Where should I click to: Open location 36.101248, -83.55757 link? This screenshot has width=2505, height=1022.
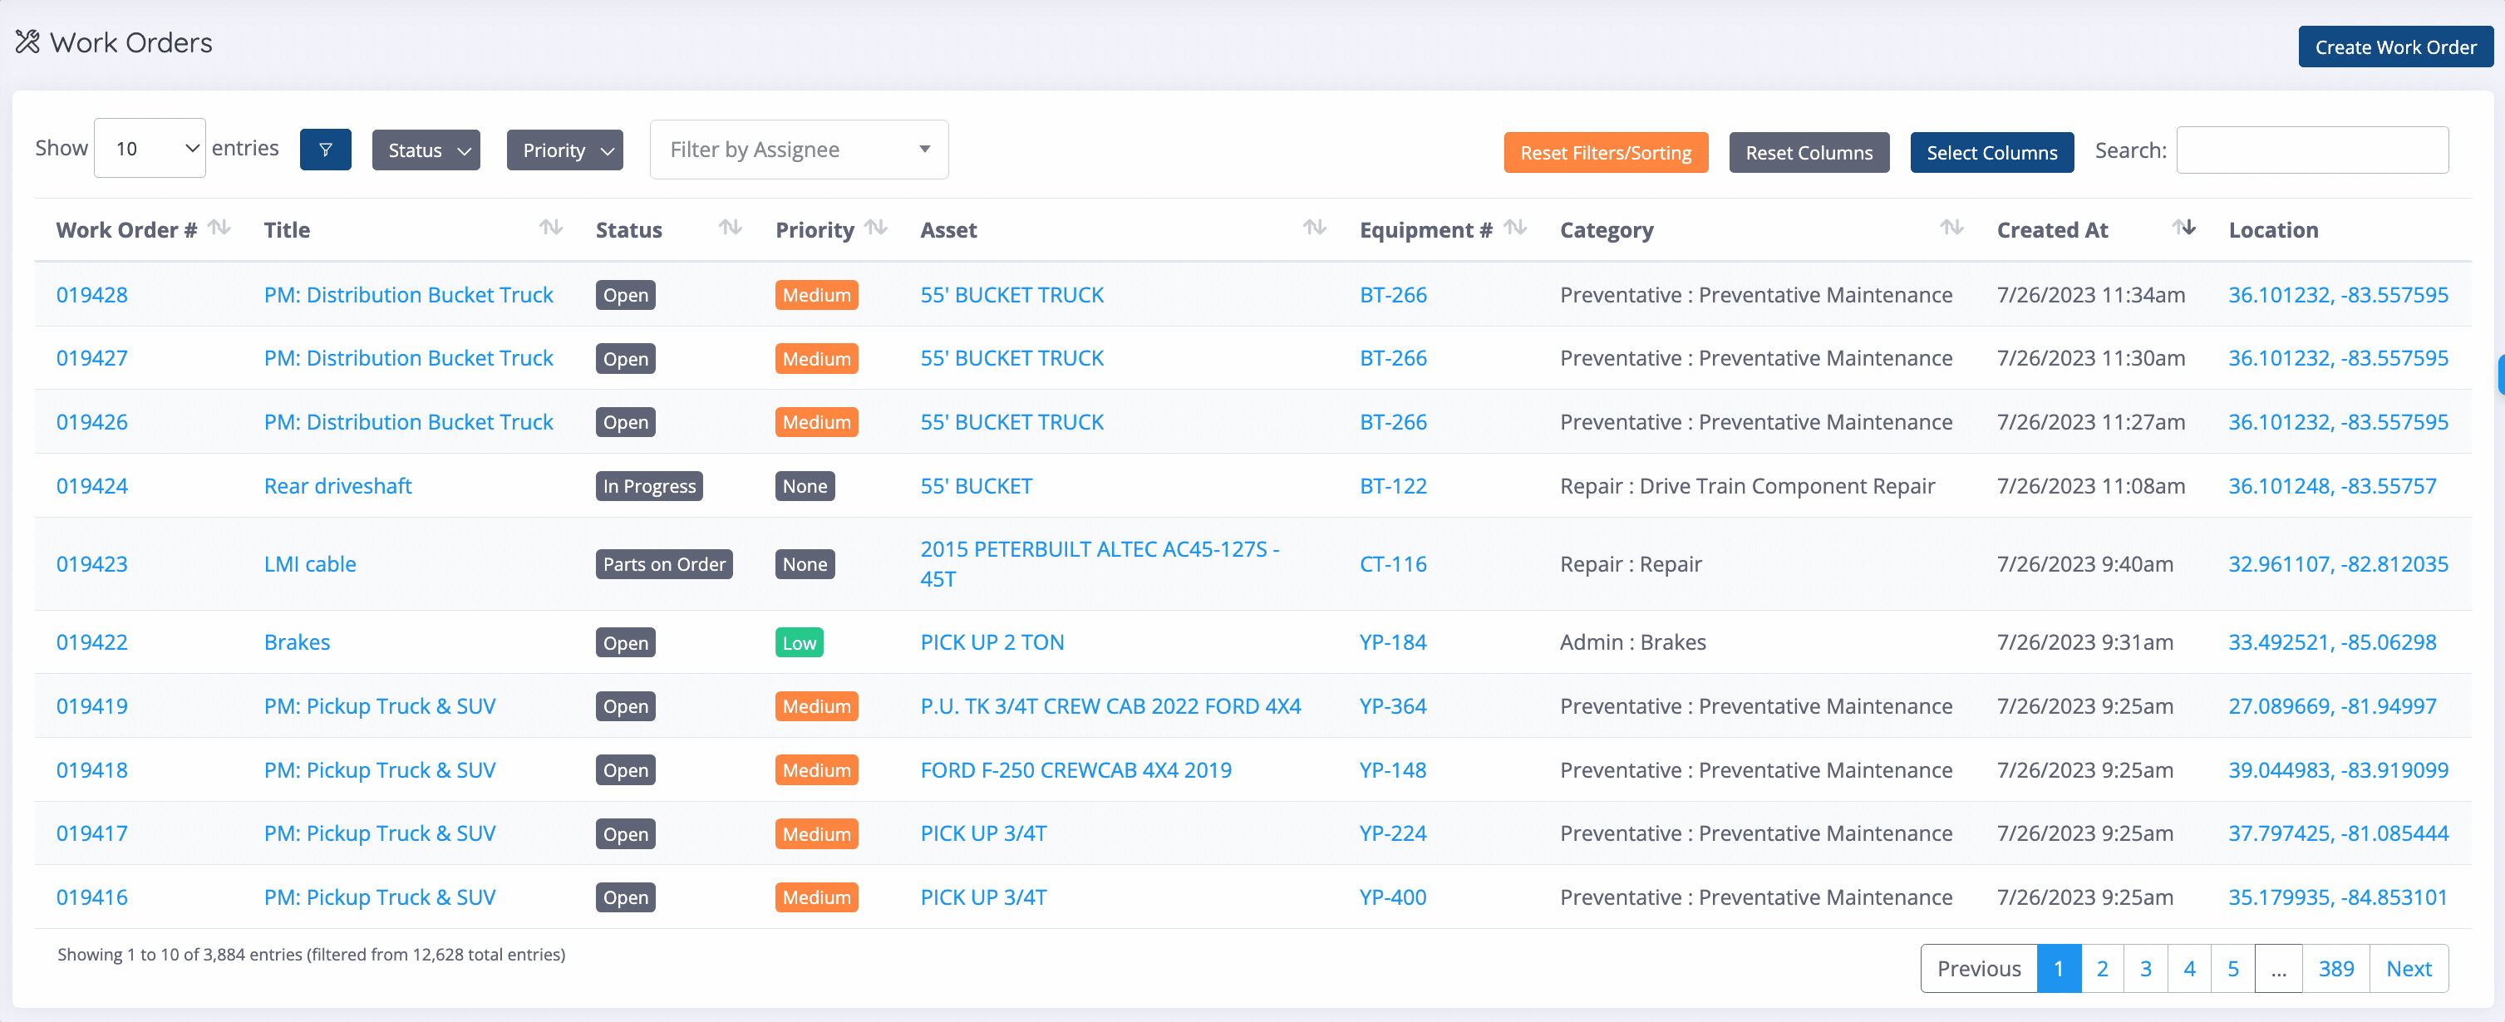2332,486
